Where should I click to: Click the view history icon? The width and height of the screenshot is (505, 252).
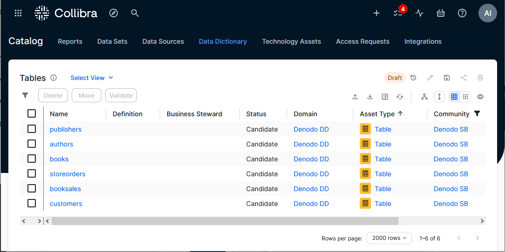(413, 78)
